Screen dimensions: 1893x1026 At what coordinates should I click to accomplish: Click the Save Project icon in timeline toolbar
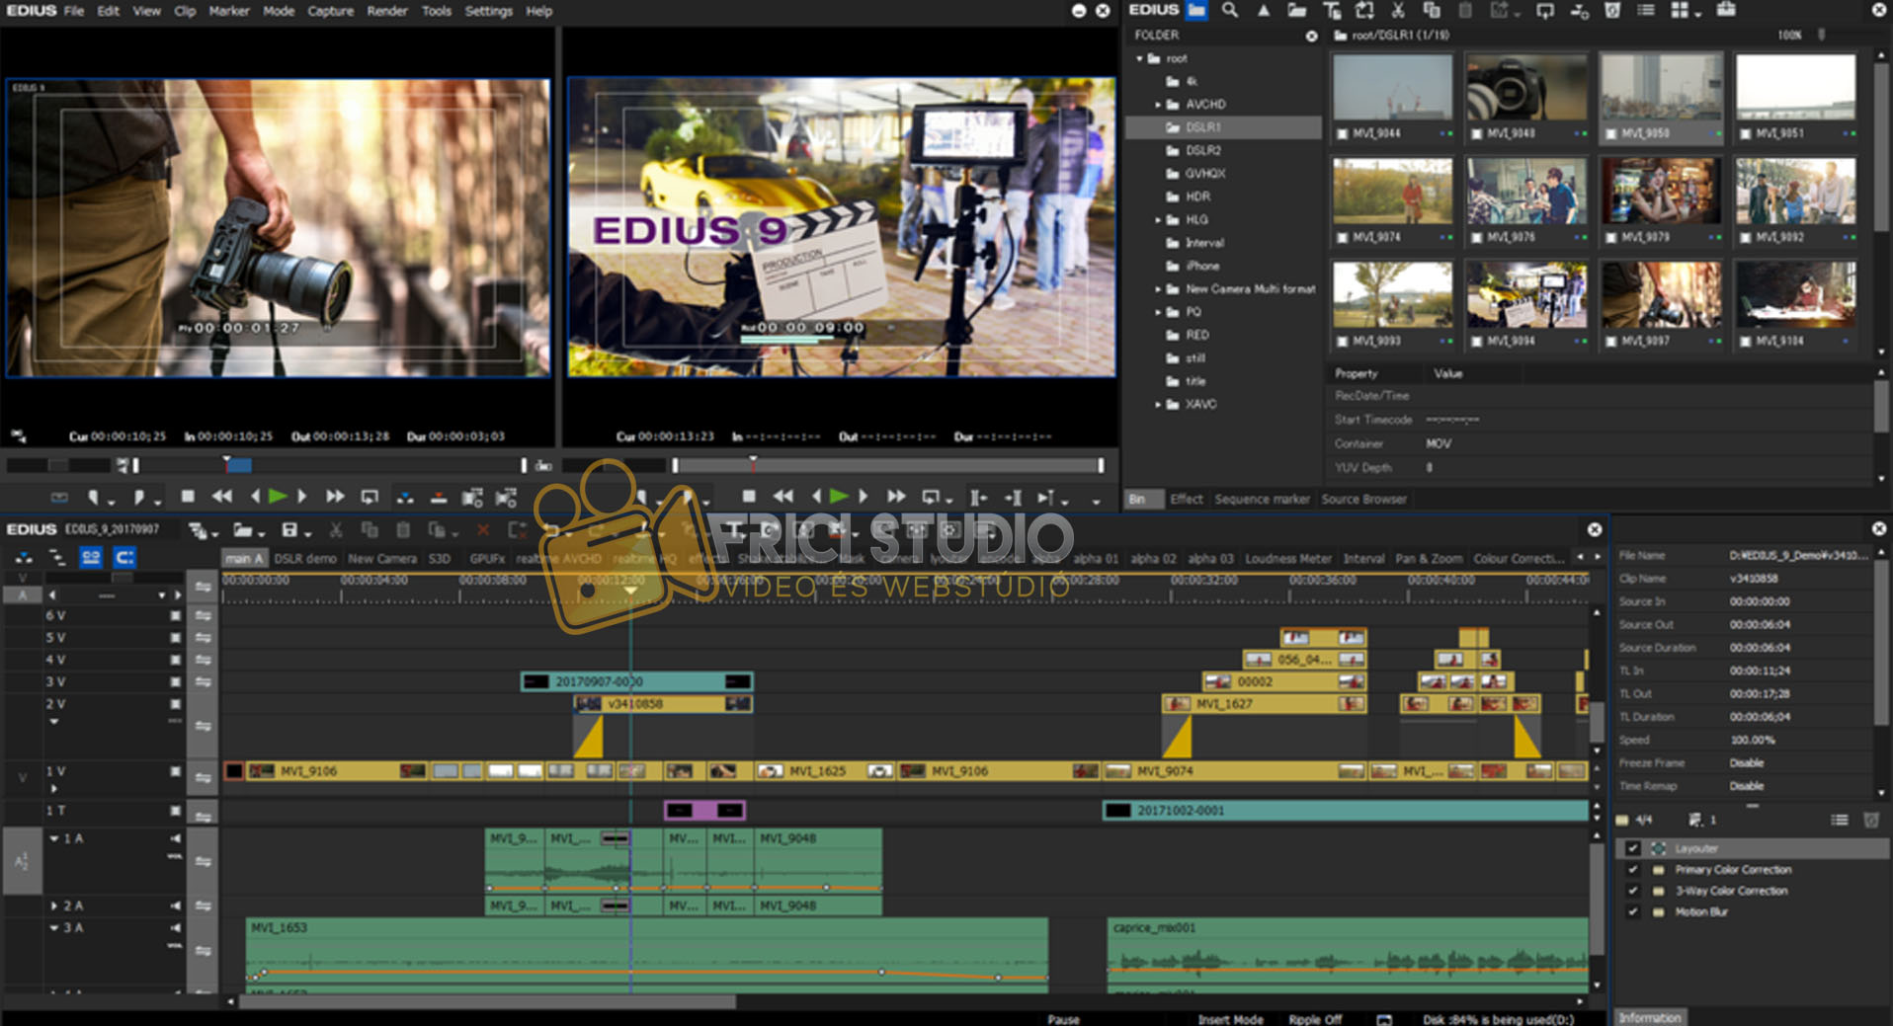click(289, 530)
